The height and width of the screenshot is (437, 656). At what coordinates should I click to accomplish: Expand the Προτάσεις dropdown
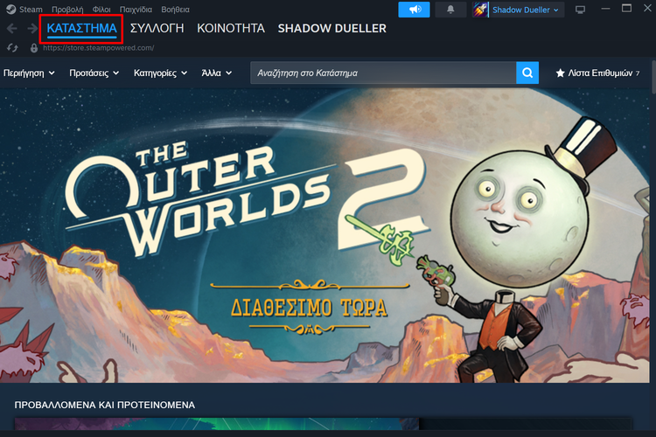click(x=94, y=73)
